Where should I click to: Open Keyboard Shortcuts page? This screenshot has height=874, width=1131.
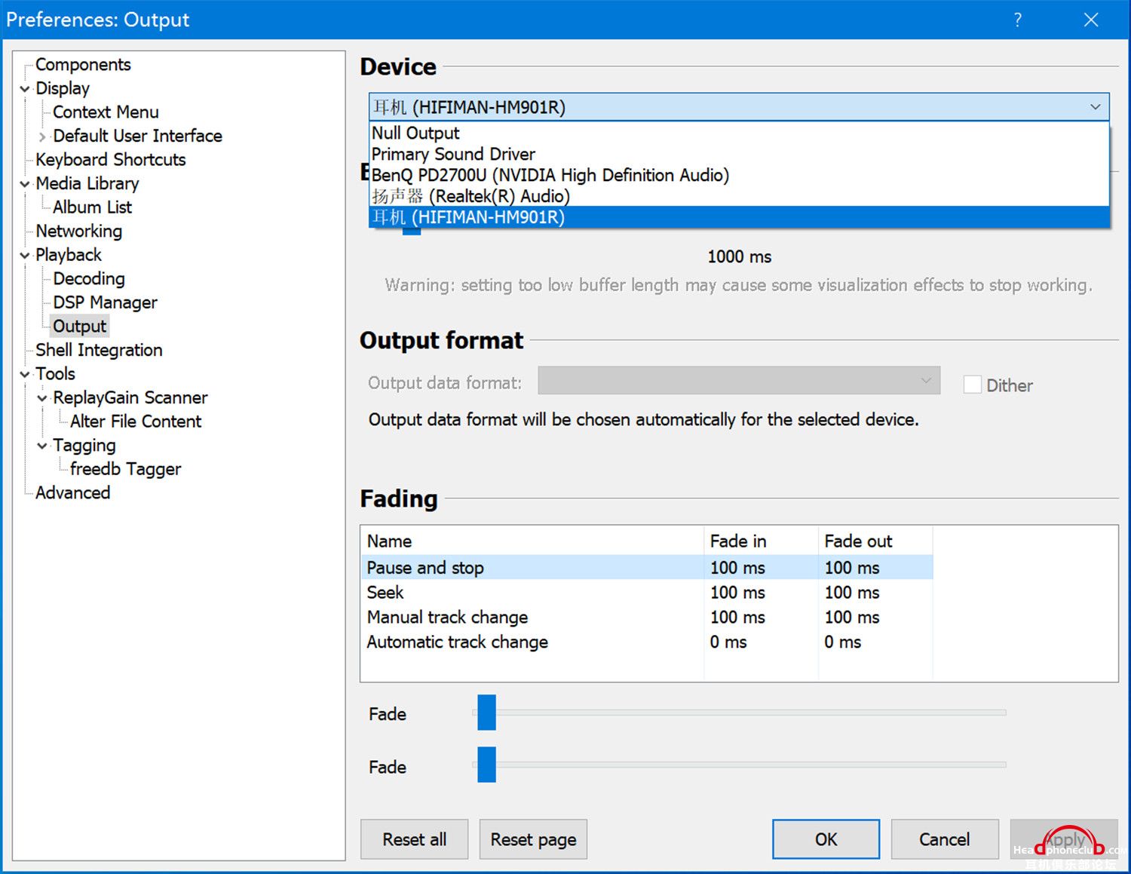(x=110, y=160)
